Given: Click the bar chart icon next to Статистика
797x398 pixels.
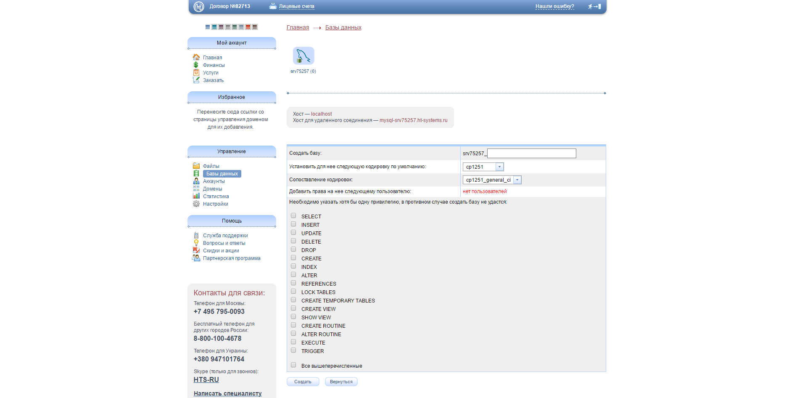Looking at the screenshot, I should click(x=196, y=196).
